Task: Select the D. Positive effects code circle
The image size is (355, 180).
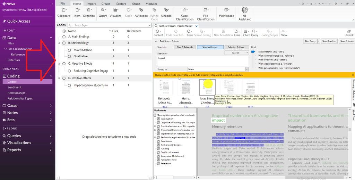Action: [64, 78]
